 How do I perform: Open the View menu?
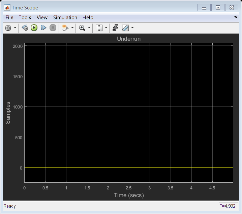(x=42, y=18)
